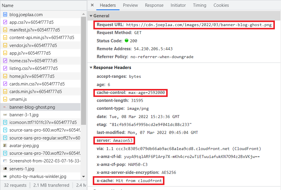Viewport: 281px width, 190px height.
Task: Select the blog.joeplaa.com request
Action: 41,14
